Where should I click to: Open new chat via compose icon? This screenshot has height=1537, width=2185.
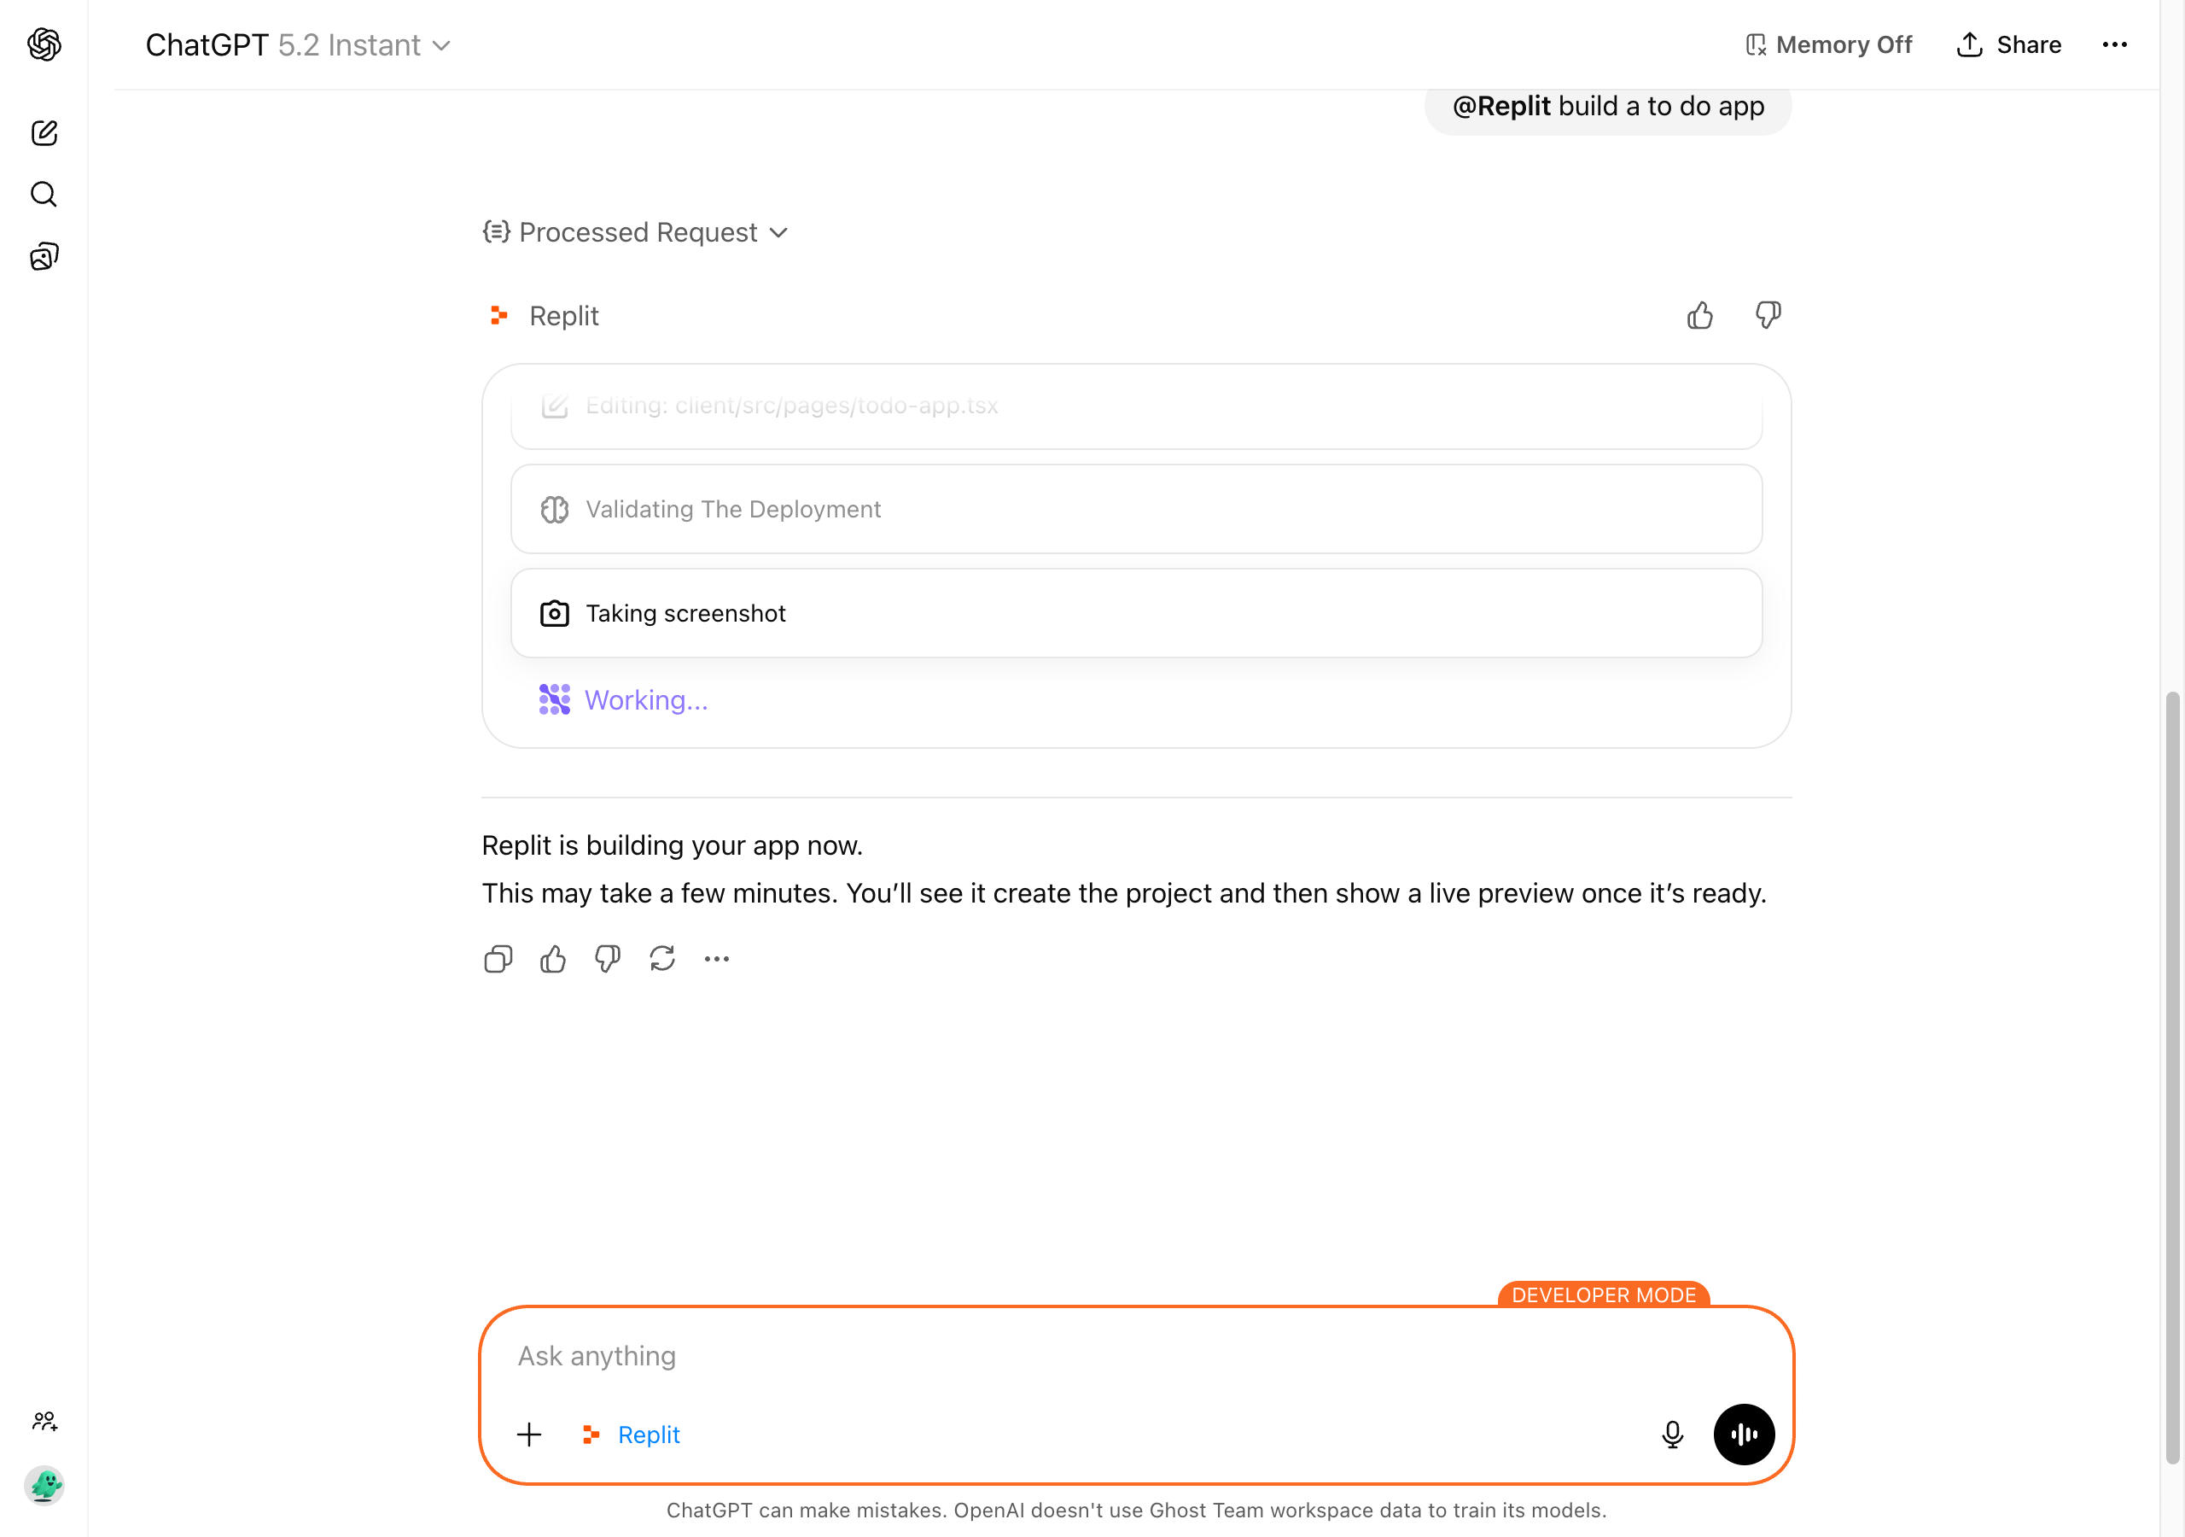pyautogui.click(x=44, y=132)
